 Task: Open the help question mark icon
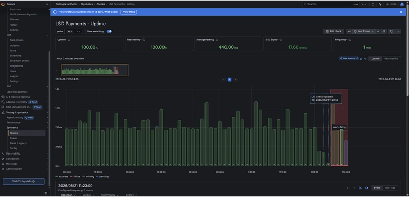373,4
